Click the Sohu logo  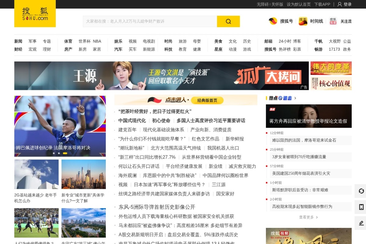(x=35, y=13)
